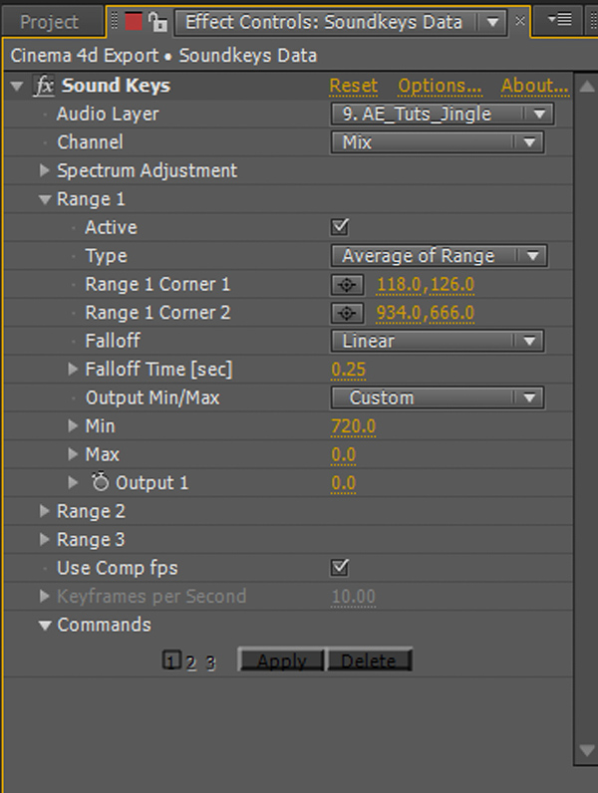Uncheck the Range 1 Active checkbox
598x793 pixels.
340,227
